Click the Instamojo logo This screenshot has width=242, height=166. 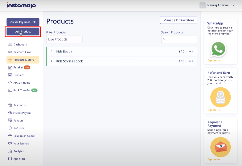[21, 5]
